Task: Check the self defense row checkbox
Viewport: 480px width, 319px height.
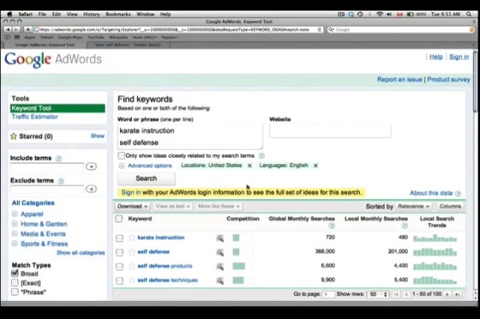Action: [119, 252]
